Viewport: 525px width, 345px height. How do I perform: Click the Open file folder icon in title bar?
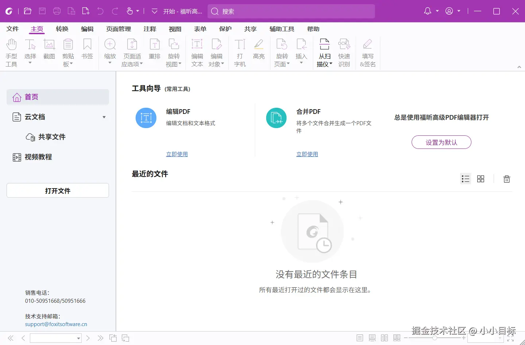point(28,11)
